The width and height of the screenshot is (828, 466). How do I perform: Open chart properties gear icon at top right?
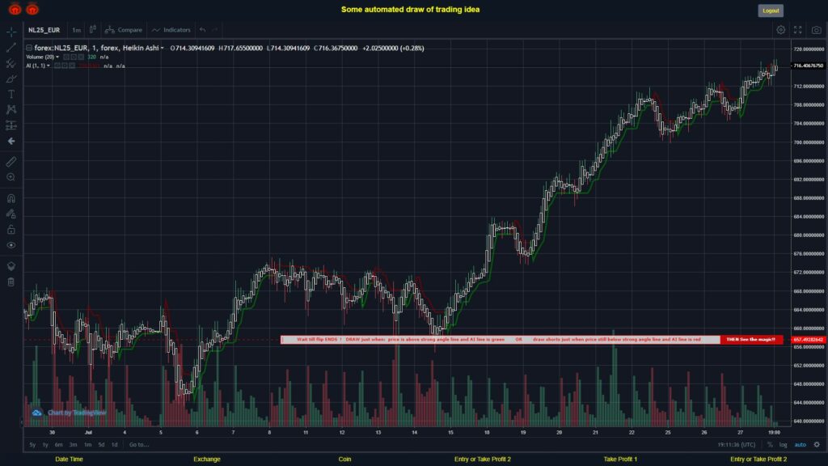[780, 30]
